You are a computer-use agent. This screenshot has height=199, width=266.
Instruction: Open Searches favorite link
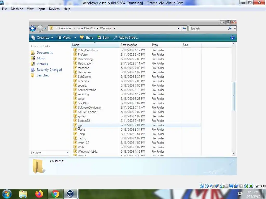pyautogui.click(x=43, y=75)
